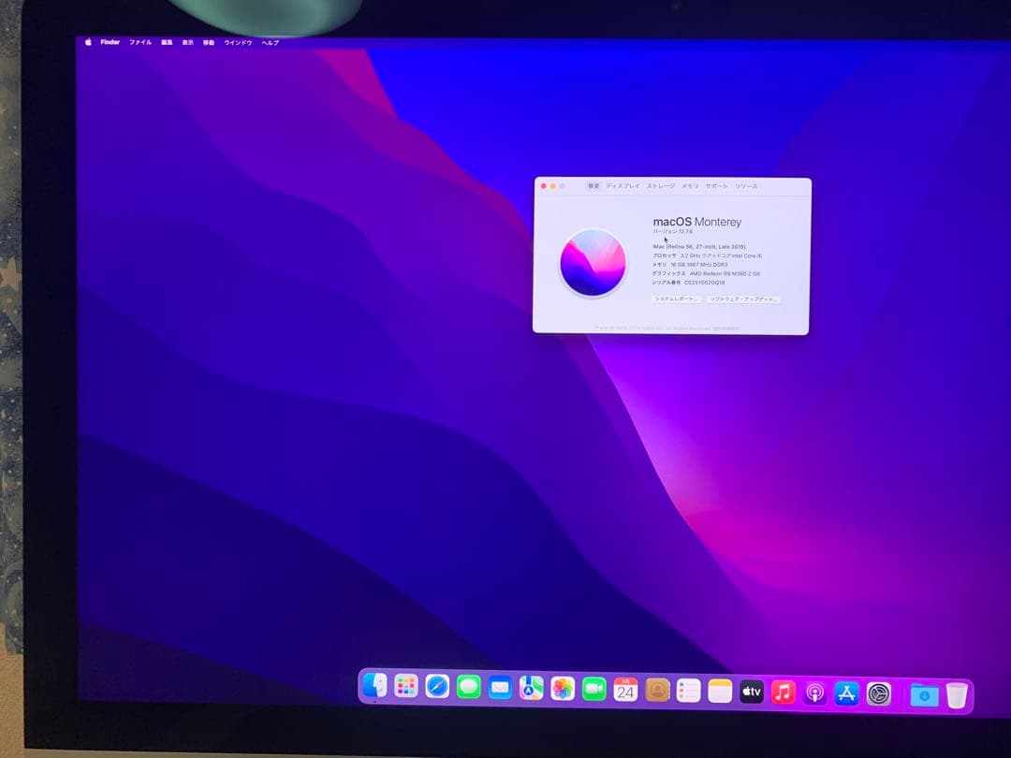Open the Apple TV app
Screen dimensions: 1011x758
pyautogui.click(x=751, y=692)
